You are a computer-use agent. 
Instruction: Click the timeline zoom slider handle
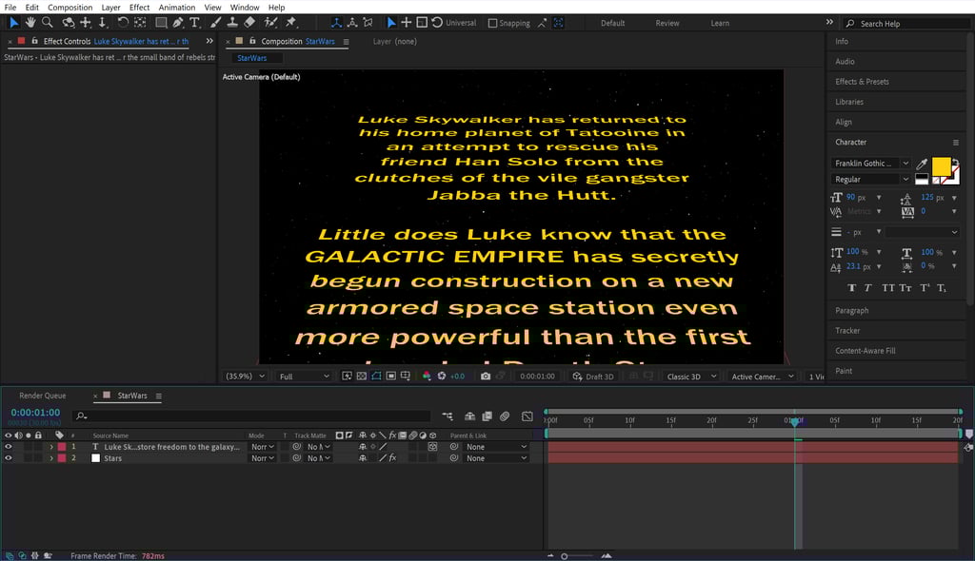[x=564, y=556]
